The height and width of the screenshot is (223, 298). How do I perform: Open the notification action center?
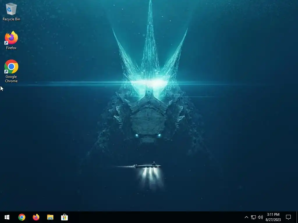tap(288, 217)
